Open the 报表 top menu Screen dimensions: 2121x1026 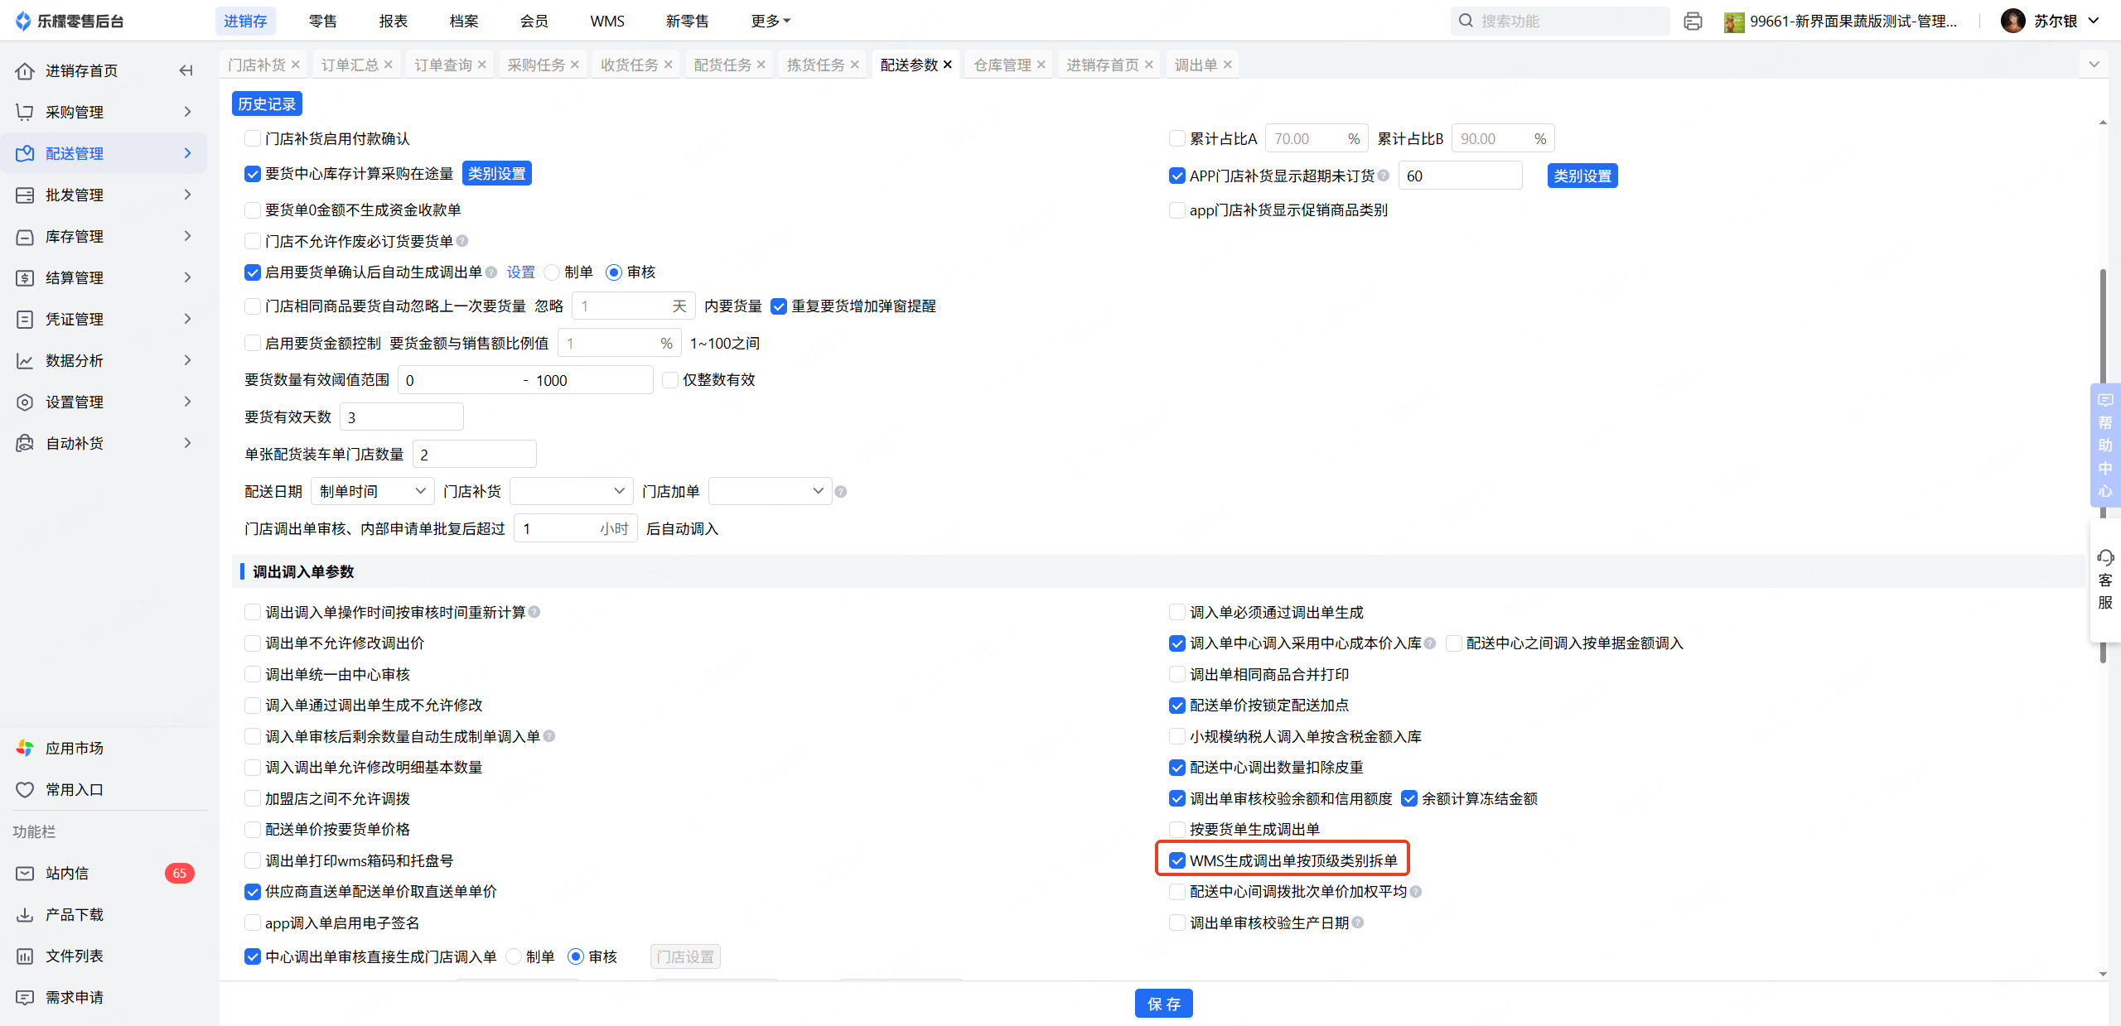[393, 21]
